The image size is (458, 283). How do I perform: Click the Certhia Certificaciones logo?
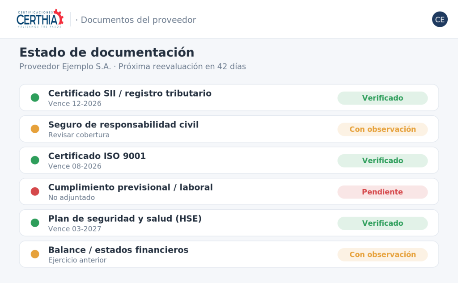40,19
